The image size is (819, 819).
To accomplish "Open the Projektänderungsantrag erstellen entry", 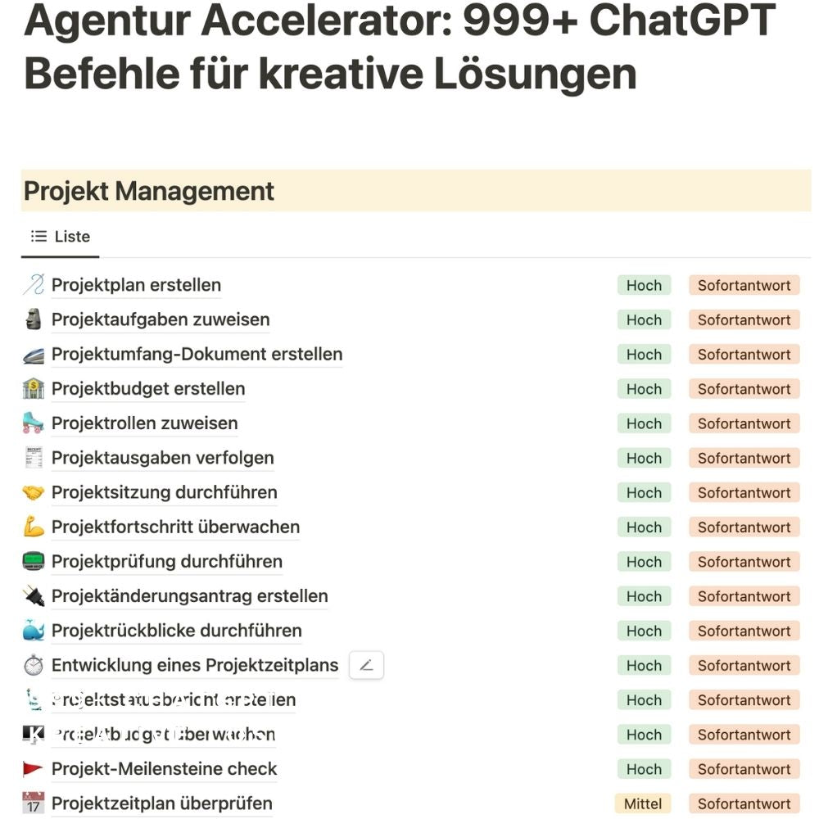I will click(x=189, y=596).
